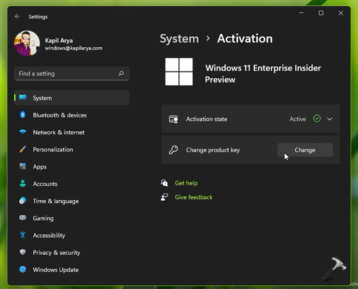Click the Network & internet wifi icon

coord(23,132)
